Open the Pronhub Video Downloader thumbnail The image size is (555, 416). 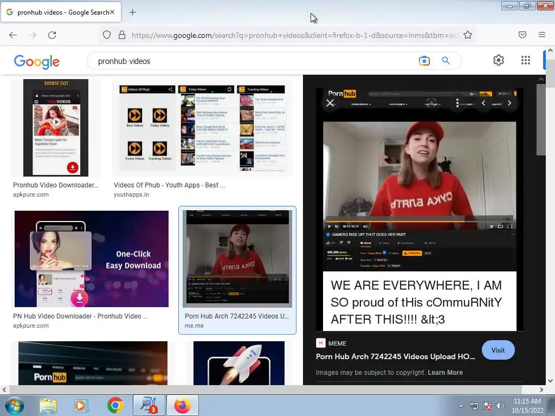point(56,128)
